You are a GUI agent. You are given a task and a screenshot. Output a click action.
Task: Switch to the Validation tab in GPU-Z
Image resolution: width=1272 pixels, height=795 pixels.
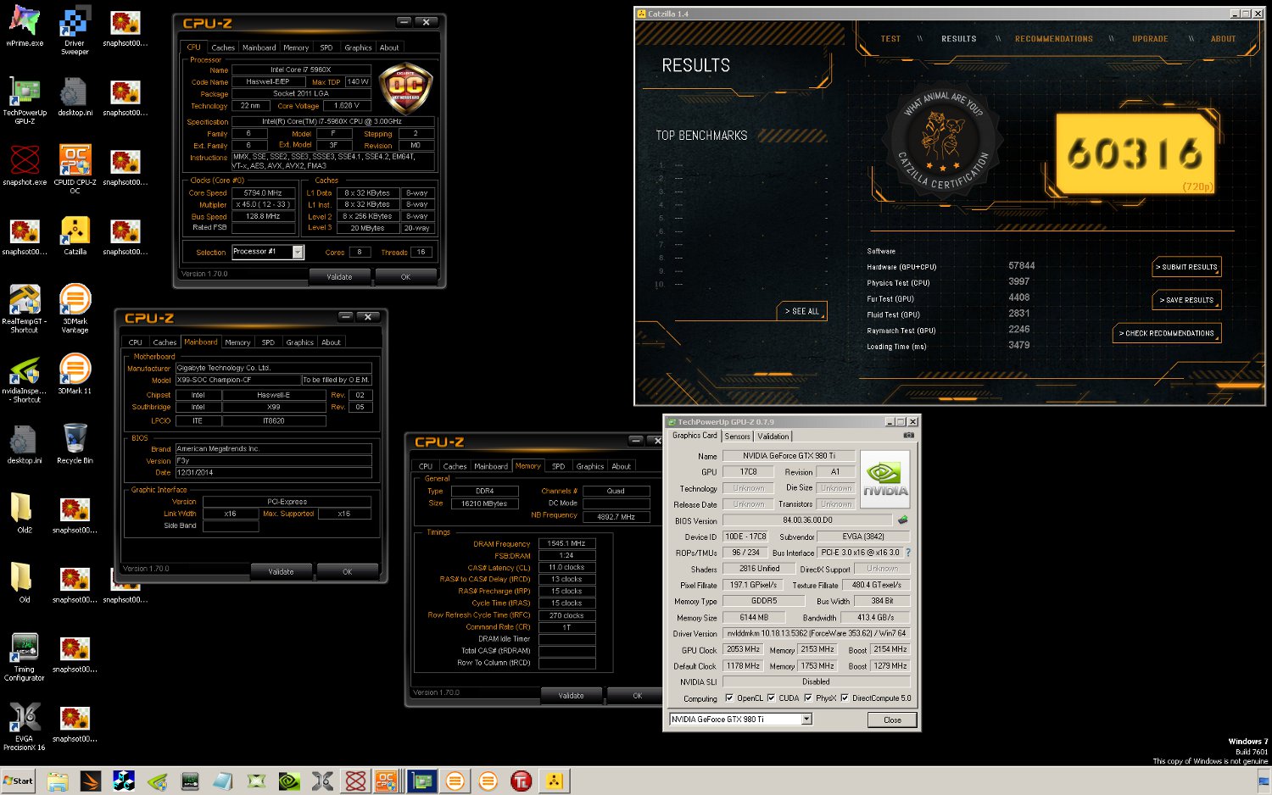pos(773,436)
